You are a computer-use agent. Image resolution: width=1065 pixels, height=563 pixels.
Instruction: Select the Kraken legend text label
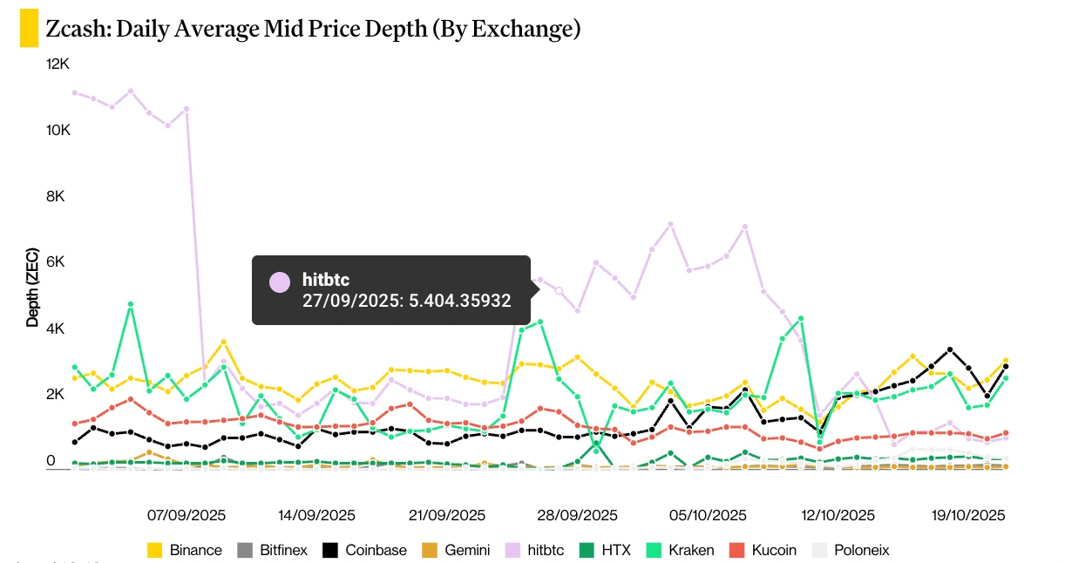click(691, 550)
